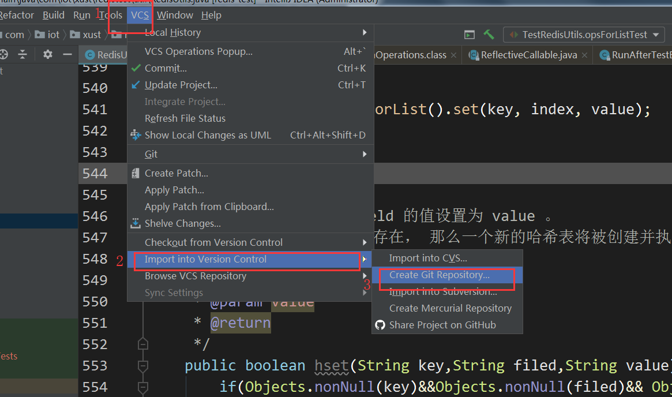
Task: Select Create Mercurial Repository
Action: pos(447,308)
